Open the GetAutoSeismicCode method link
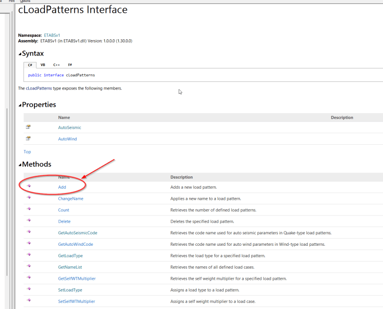The width and height of the screenshot is (383, 309). [x=78, y=233]
